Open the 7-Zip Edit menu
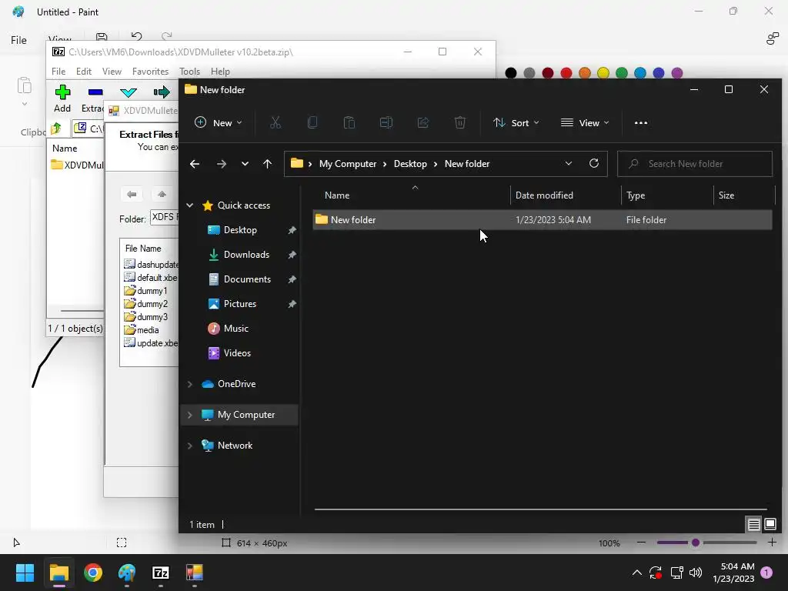Viewport: 788px width, 591px height. pyautogui.click(x=83, y=72)
